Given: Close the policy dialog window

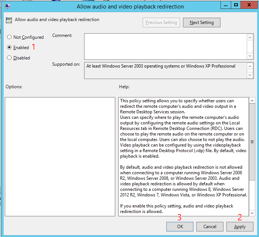Looking at the screenshot, I should click(249, 5).
